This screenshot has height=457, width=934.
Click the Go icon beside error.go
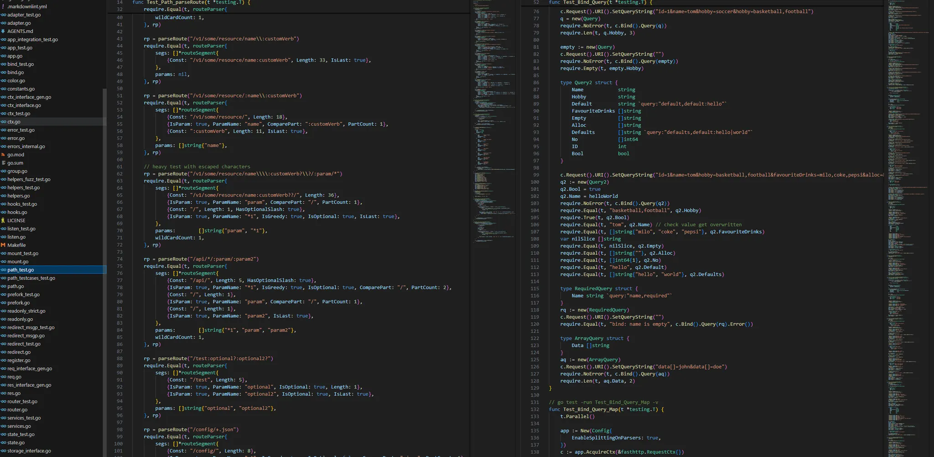click(x=3, y=138)
